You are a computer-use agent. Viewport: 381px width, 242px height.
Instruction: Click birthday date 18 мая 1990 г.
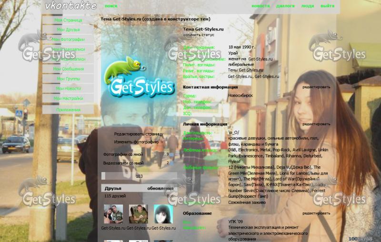coord(242,47)
